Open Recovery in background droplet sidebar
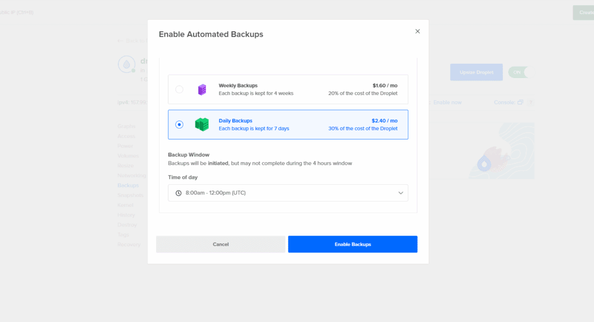This screenshot has width=594, height=322. [x=129, y=244]
